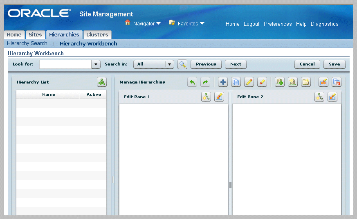Click the splitter handle beside Hierarchy List
357x219 pixels.
113,180
